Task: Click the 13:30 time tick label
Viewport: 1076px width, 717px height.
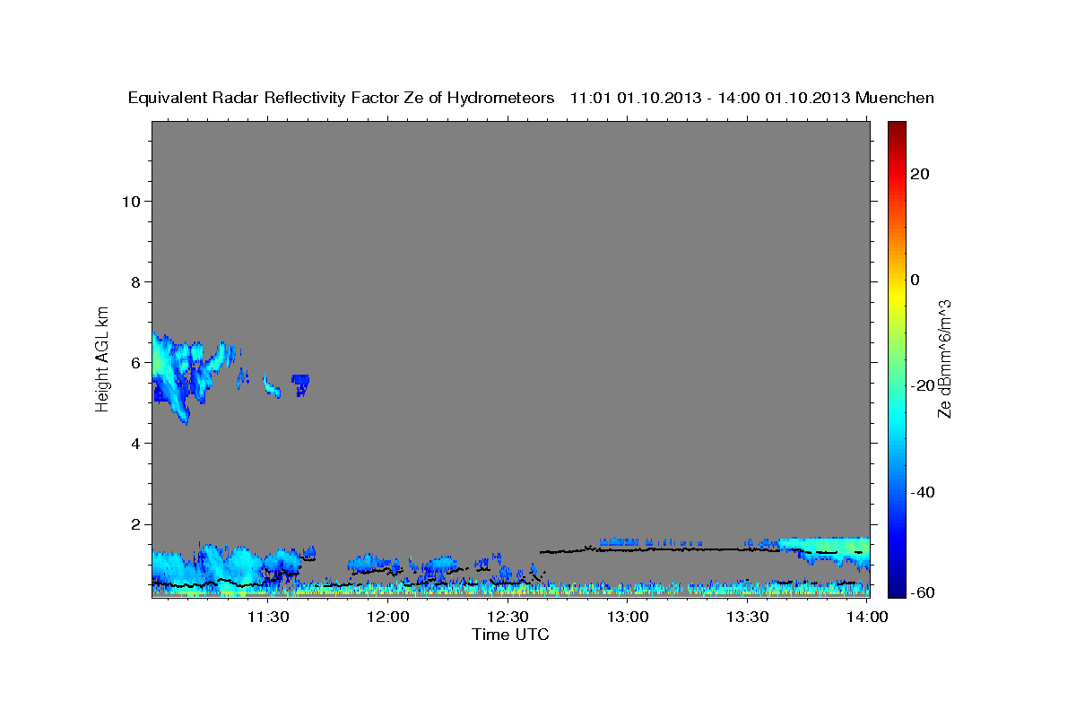Action: tap(748, 617)
